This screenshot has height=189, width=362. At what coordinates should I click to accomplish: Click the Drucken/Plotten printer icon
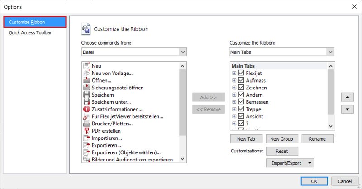tap(87, 124)
